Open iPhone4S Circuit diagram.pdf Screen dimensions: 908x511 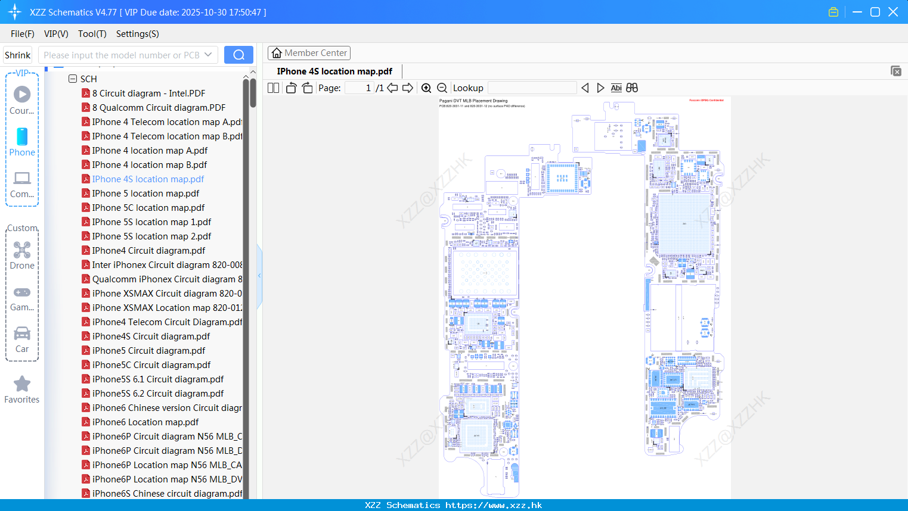(151, 336)
